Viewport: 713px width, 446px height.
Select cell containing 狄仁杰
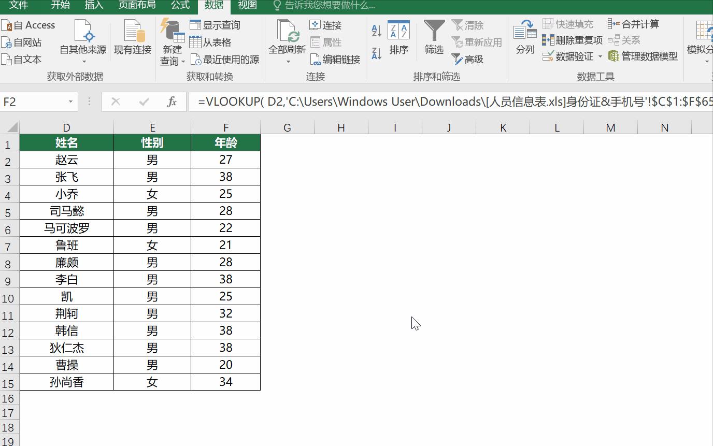(x=67, y=348)
